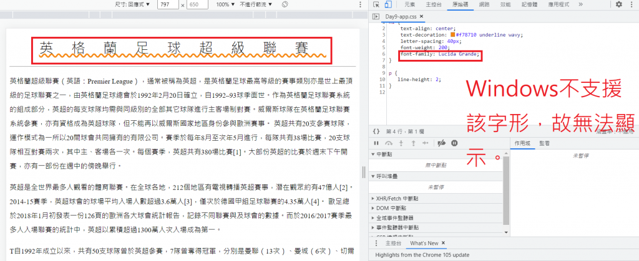Open the 100% zoom dropdown

pos(225,4)
